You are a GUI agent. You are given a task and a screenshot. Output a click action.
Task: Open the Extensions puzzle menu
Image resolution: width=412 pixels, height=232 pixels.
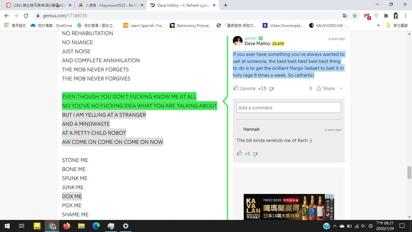pyautogui.click(x=386, y=16)
